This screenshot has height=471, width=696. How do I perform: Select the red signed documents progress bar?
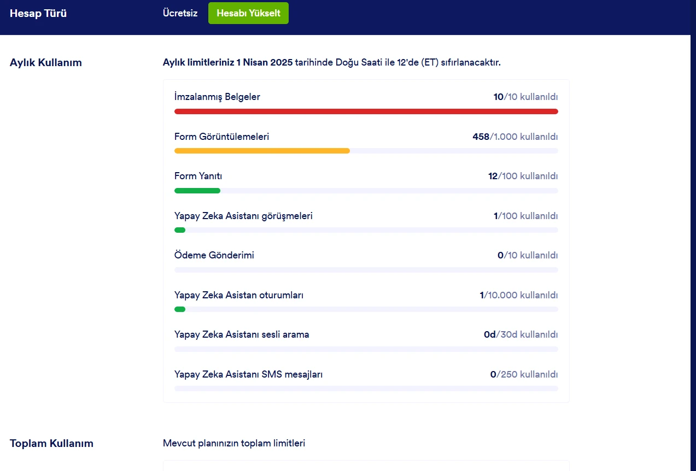pyautogui.click(x=366, y=111)
